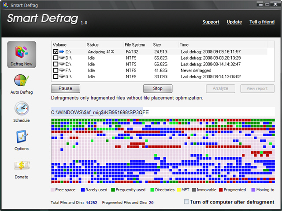This screenshot has height=211, width=282.
Task: Click the Stop button
Action: coord(158,88)
